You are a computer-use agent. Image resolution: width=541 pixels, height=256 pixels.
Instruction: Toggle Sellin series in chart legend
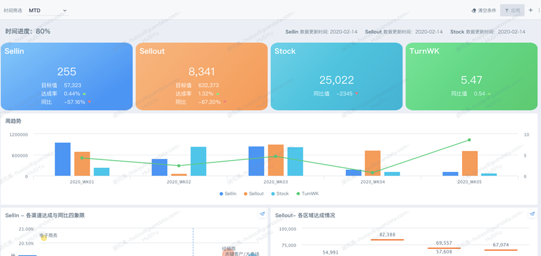click(227, 194)
